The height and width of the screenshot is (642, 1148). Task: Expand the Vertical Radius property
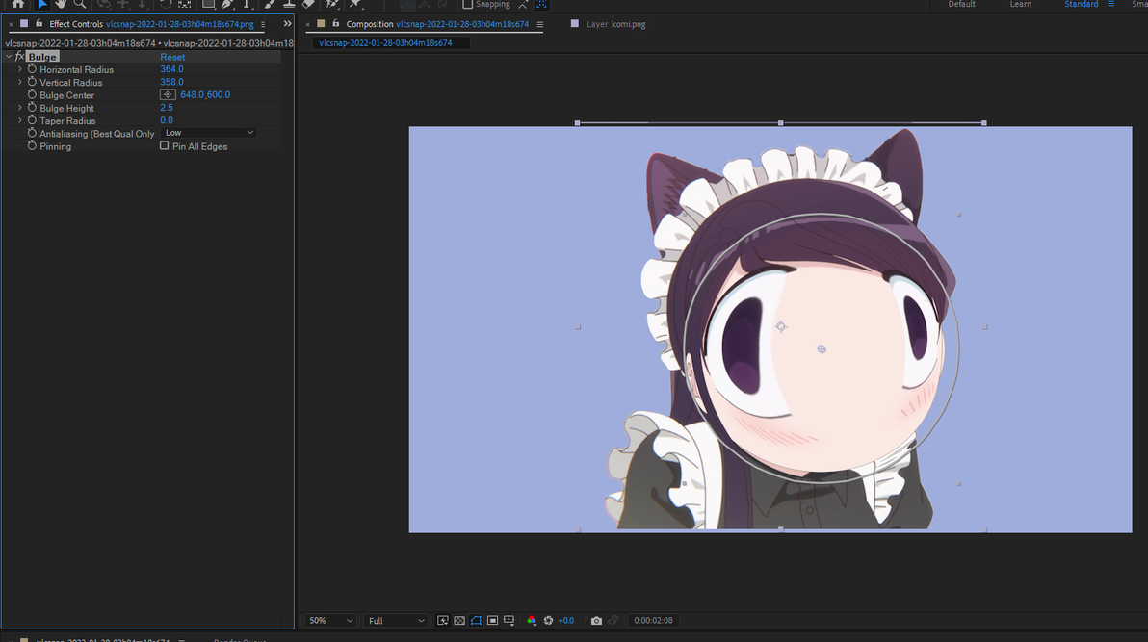[20, 82]
